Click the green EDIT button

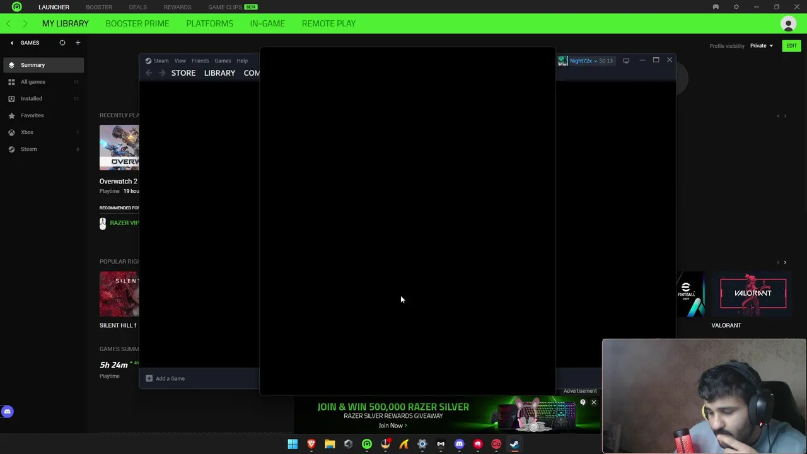pyautogui.click(x=791, y=46)
